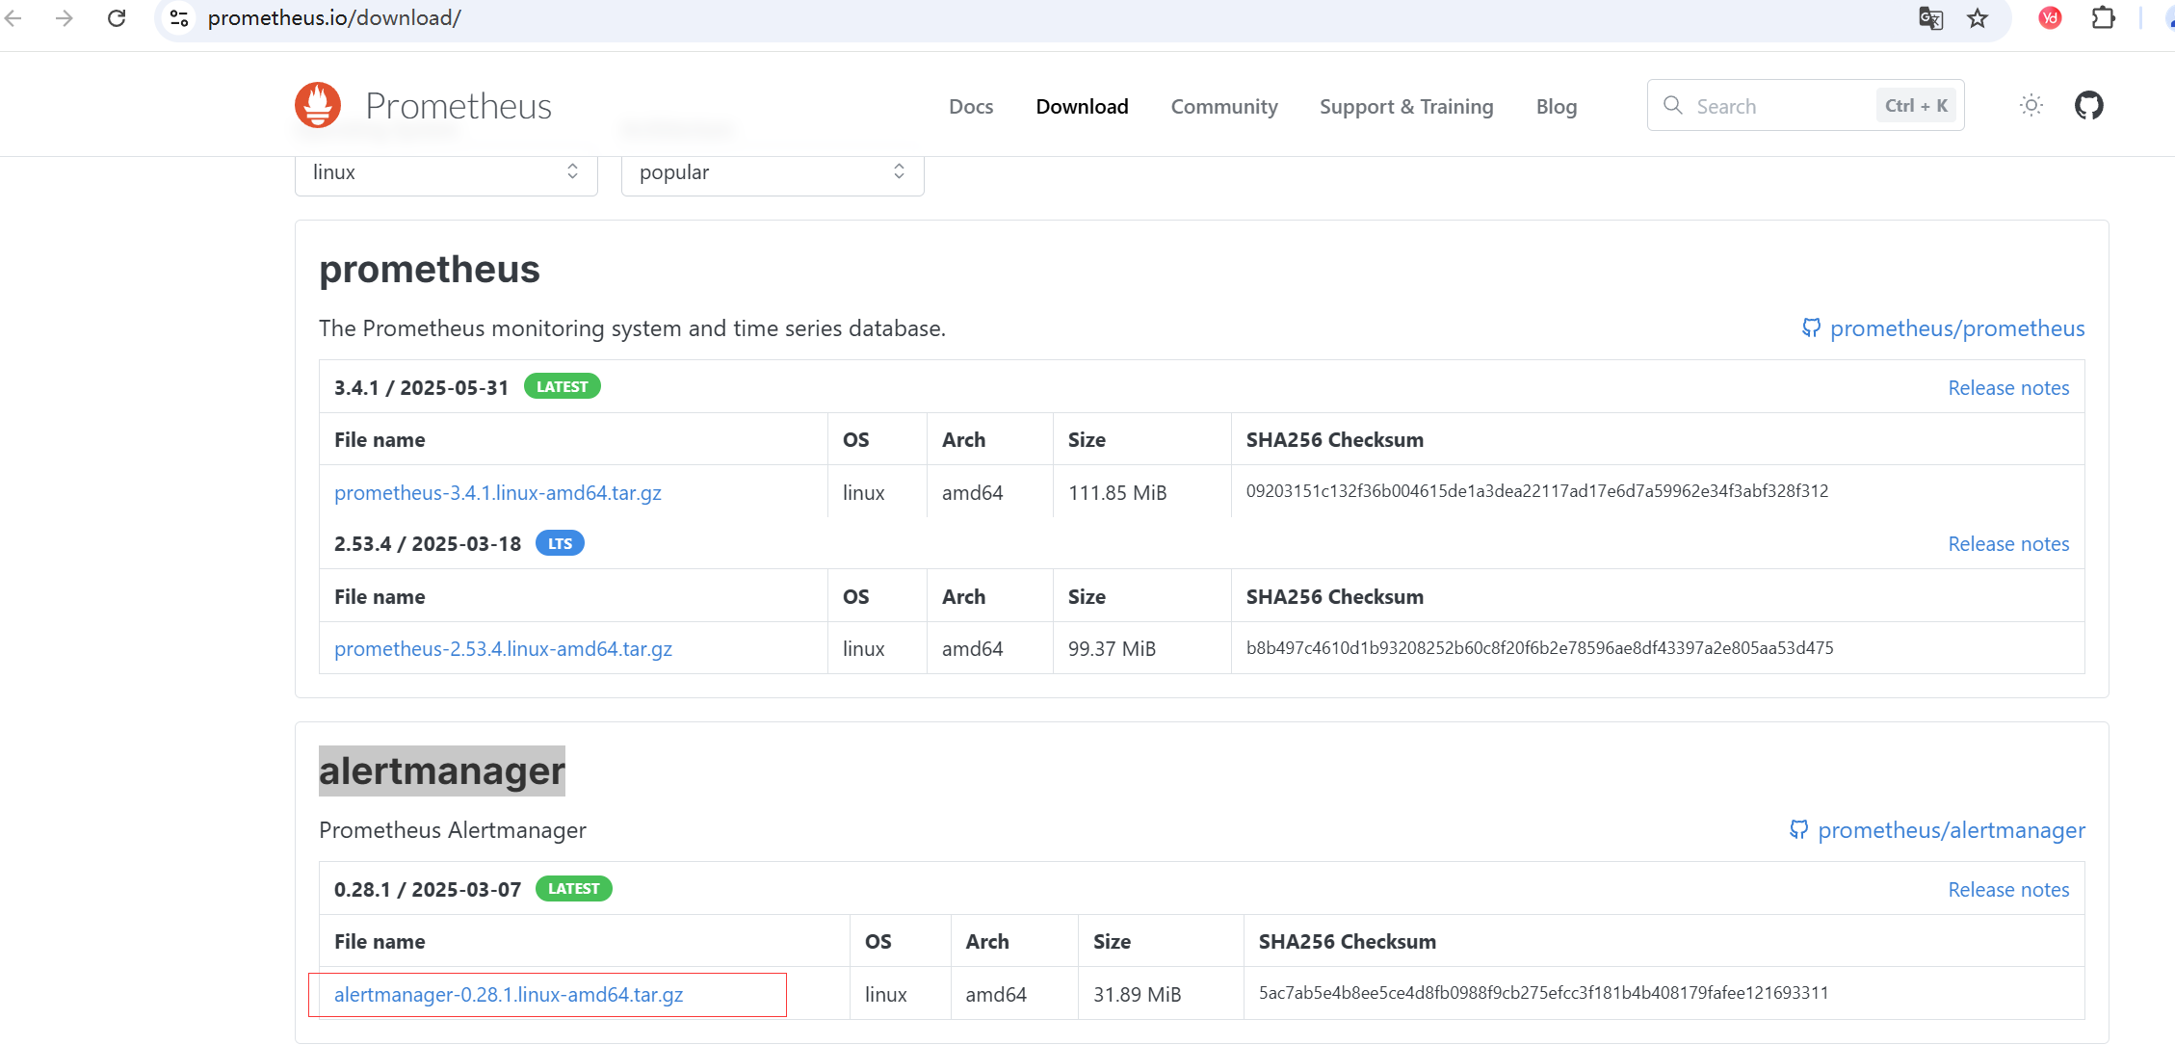Click the Prometheus flame logo
Image resolution: width=2175 pixels, height=1045 pixels.
318,105
